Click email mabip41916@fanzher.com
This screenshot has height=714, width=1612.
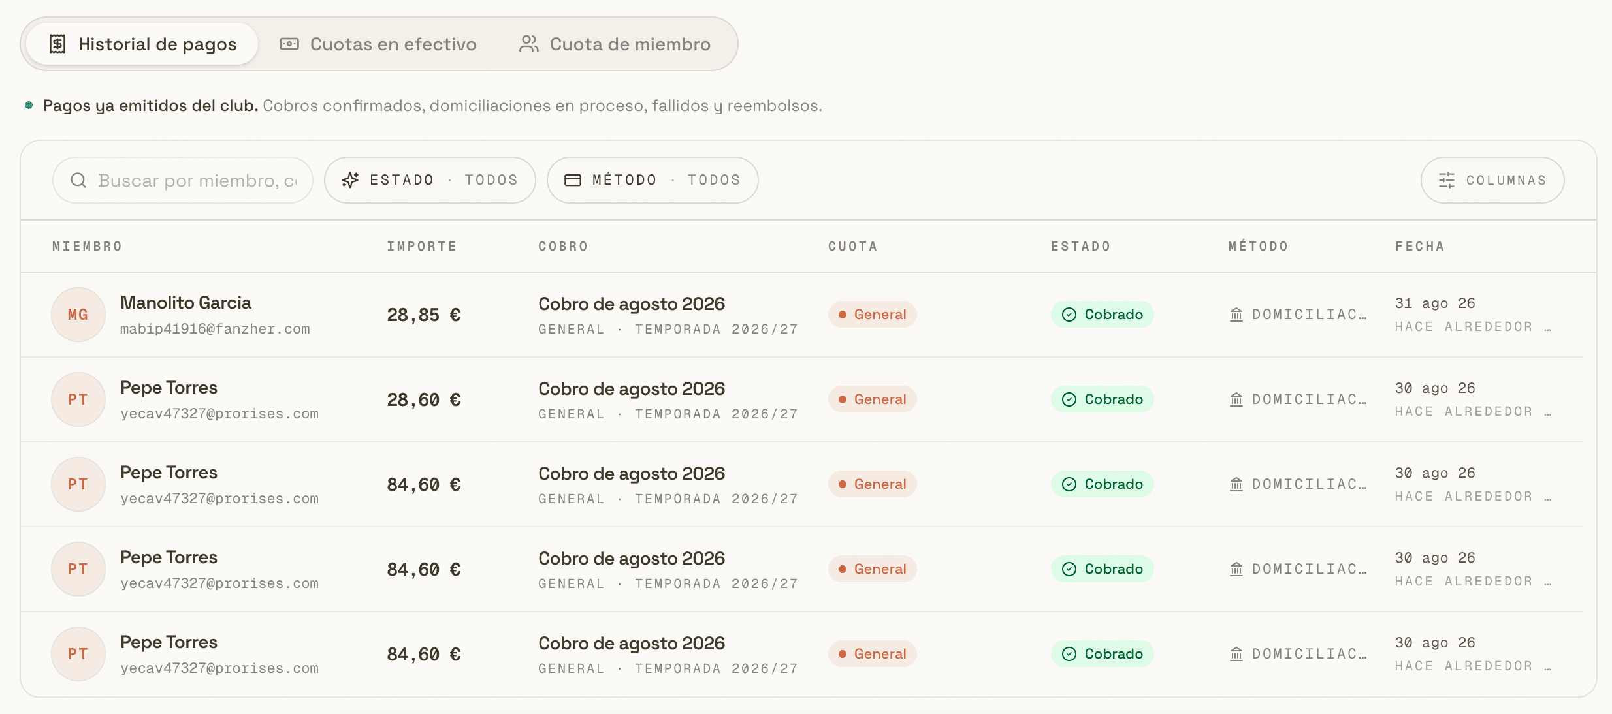tap(215, 329)
